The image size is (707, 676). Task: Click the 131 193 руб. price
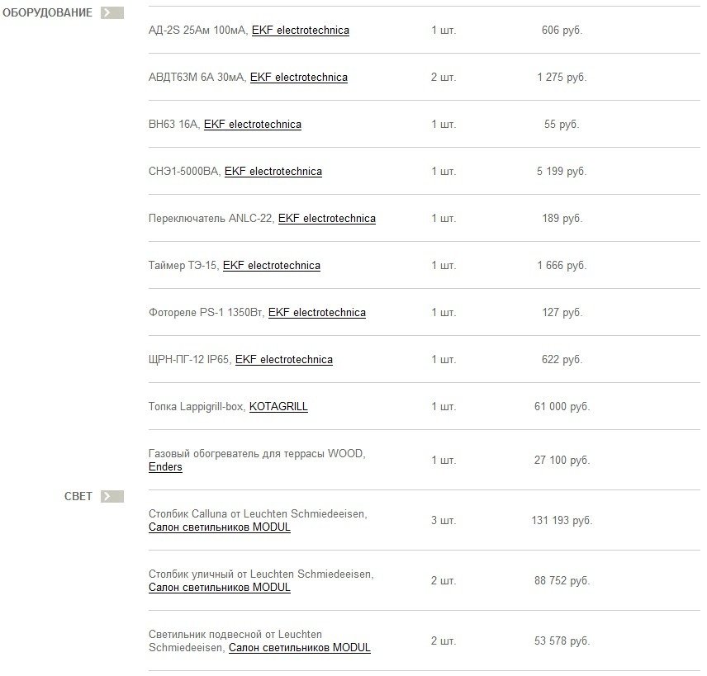562,521
